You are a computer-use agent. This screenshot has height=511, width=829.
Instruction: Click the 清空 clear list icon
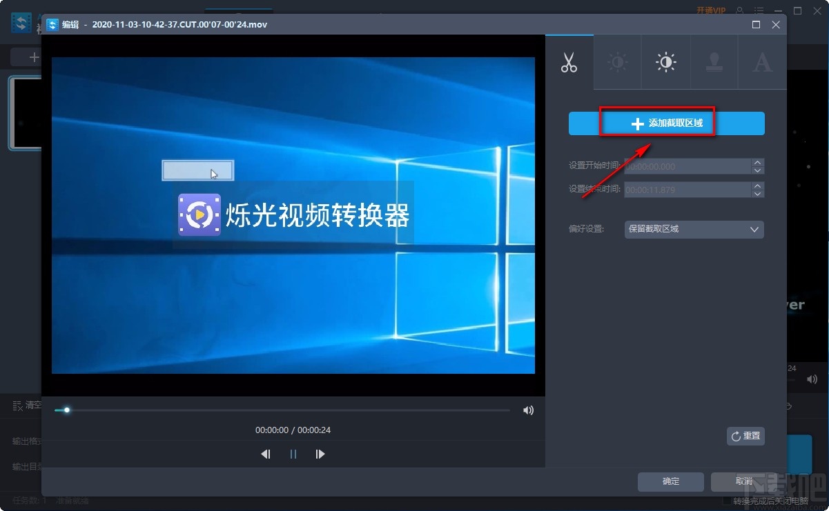[16, 405]
